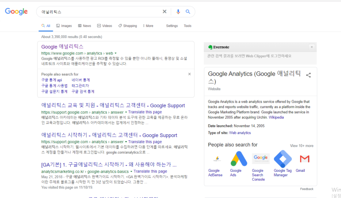
Task: Open Google Tag Manager logo icon
Action: tap(283, 159)
